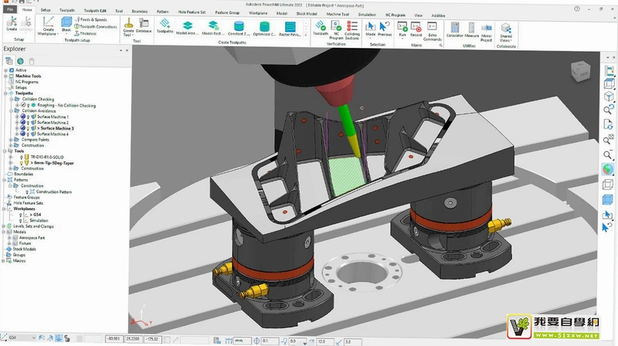The height and width of the screenshot is (346, 618).
Task: Toggle light bulb for Surface Machine 1
Action: pos(28,117)
